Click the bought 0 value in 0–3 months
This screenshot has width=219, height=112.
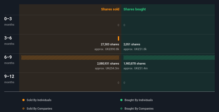(124, 25)
